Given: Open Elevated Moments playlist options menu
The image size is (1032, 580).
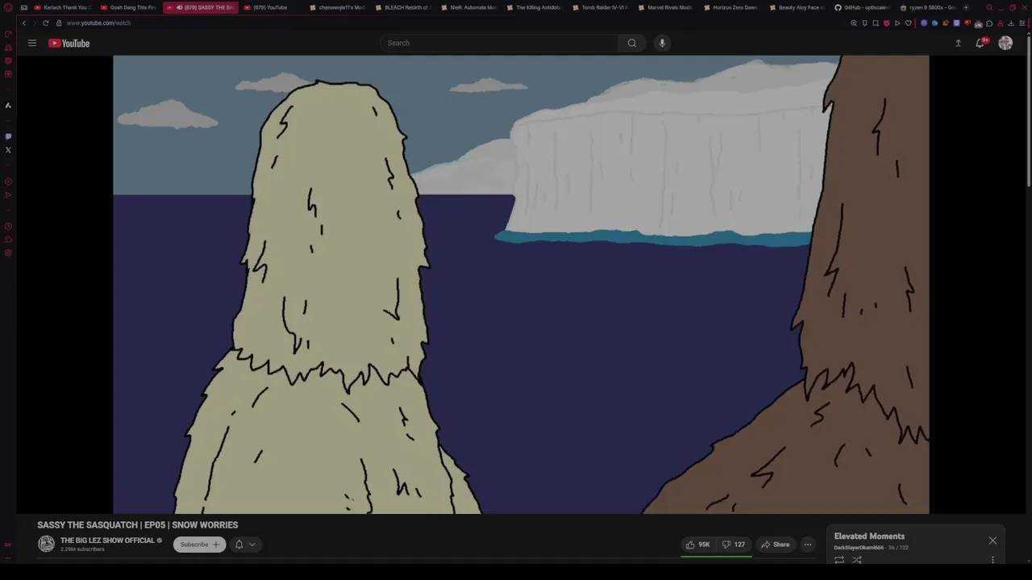Looking at the screenshot, I should tap(992, 560).
